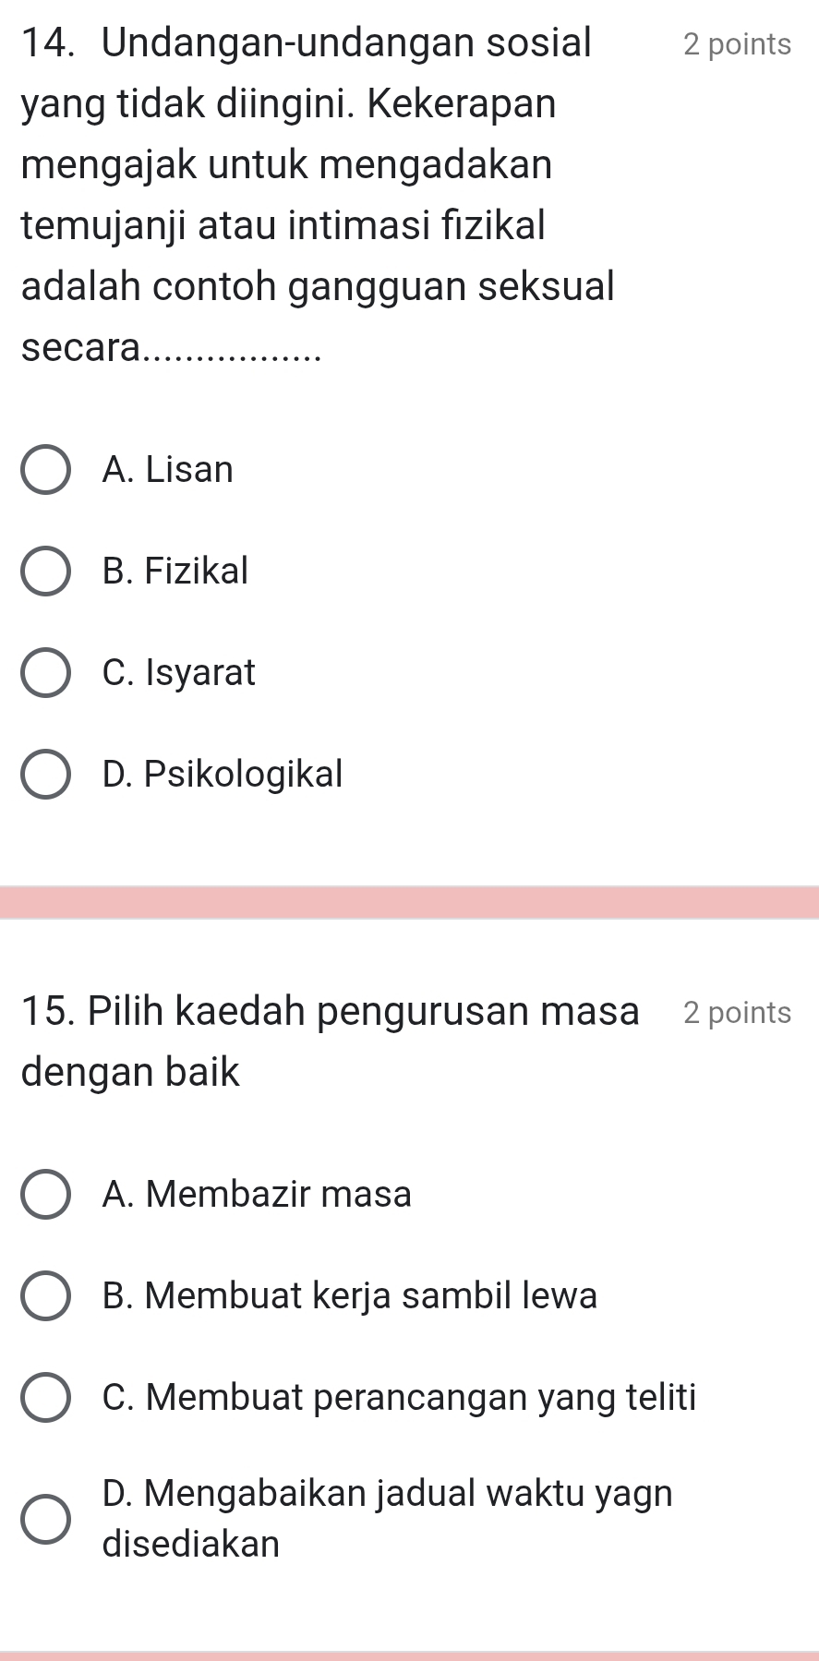Click the "A. Membazir masa" label text
The width and height of the screenshot is (819, 1661).
click(258, 1195)
